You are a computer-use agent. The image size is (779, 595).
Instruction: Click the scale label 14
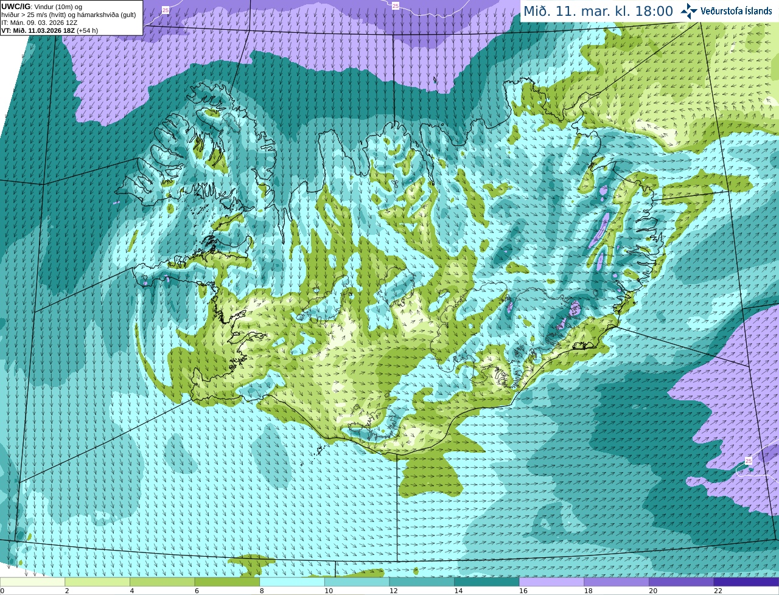coord(458,591)
